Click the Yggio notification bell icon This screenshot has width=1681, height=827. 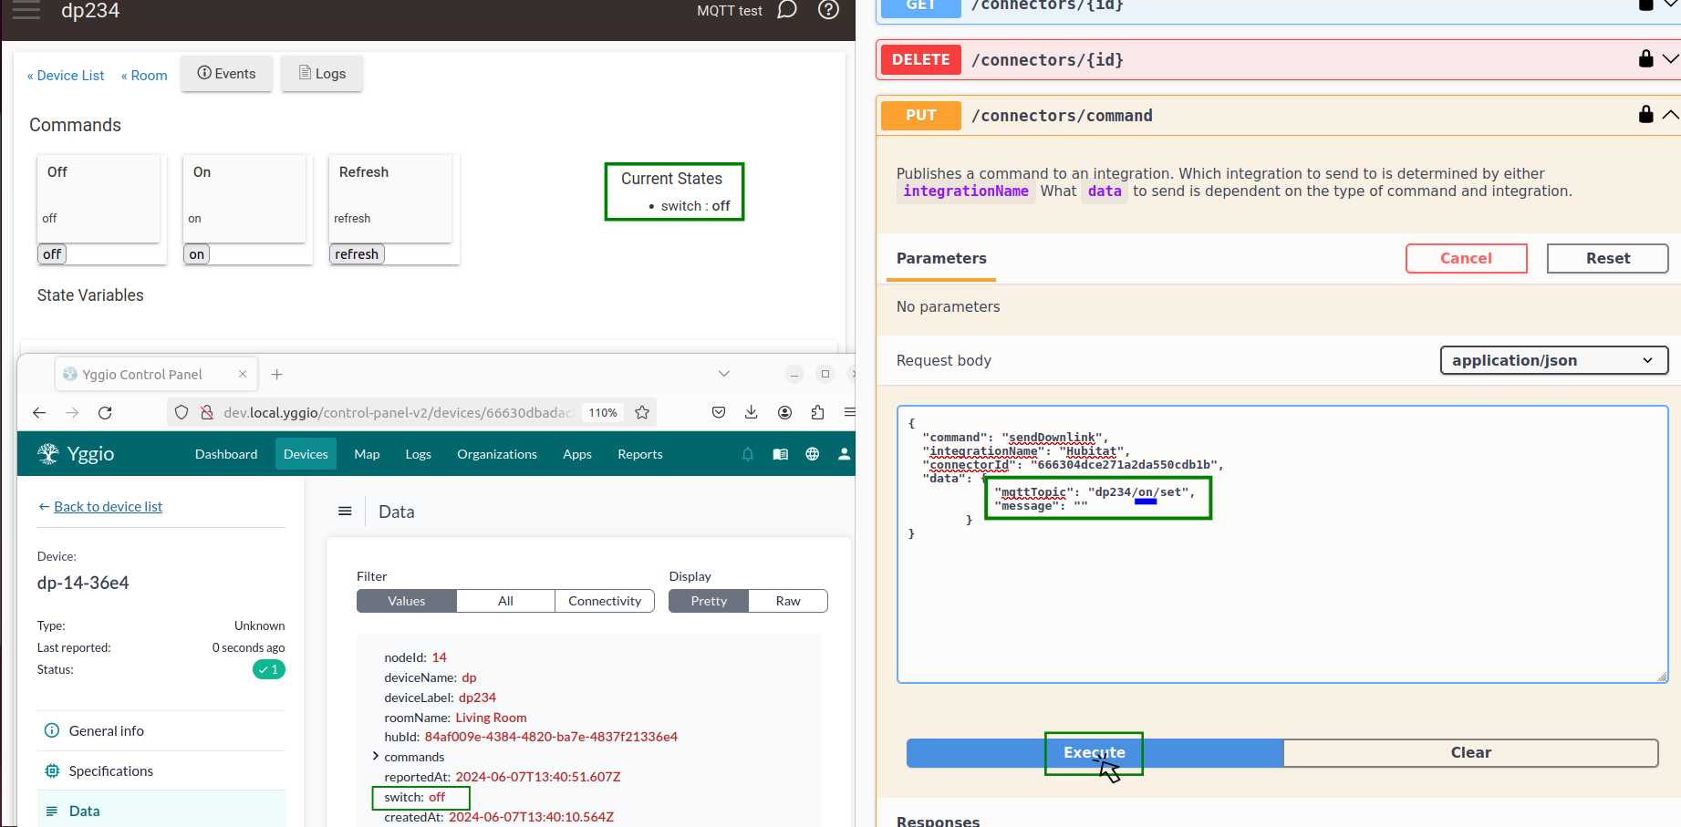click(x=748, y=454)
